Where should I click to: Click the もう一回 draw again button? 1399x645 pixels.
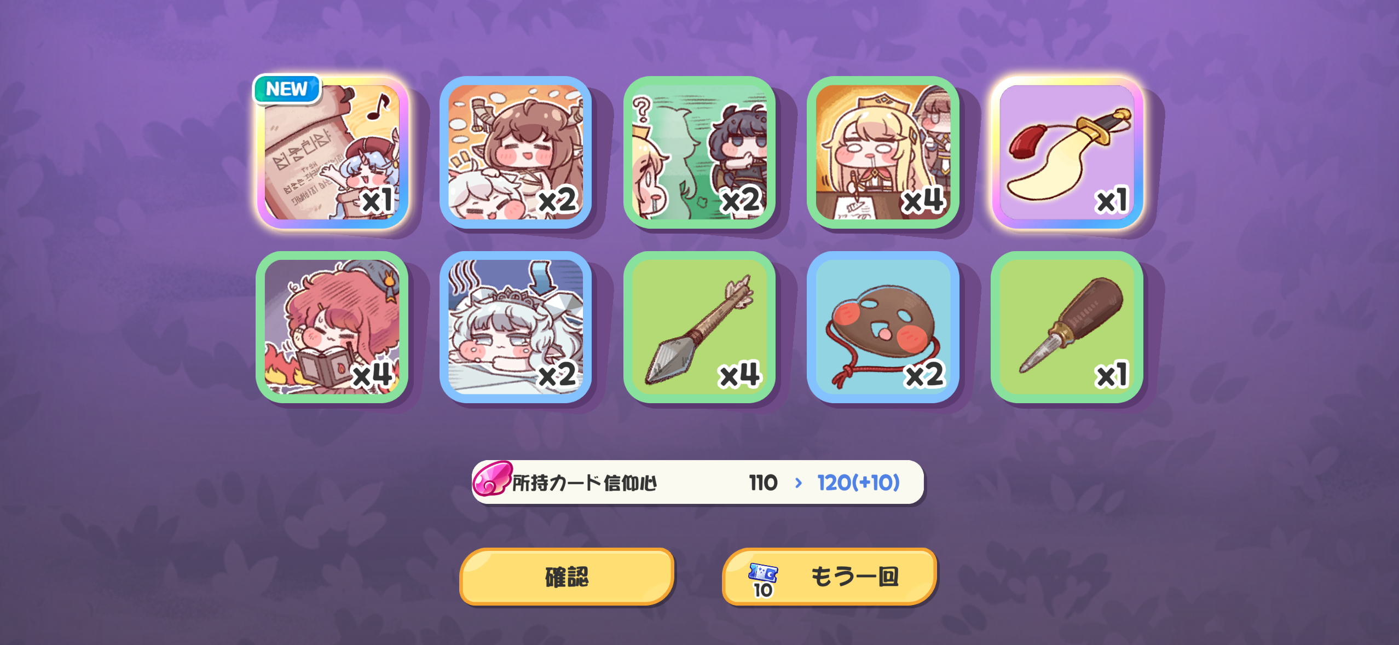click(829, 577)
